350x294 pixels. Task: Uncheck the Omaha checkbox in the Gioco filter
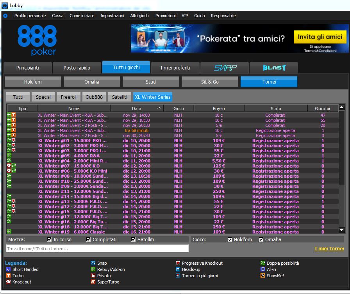[261, 240]
